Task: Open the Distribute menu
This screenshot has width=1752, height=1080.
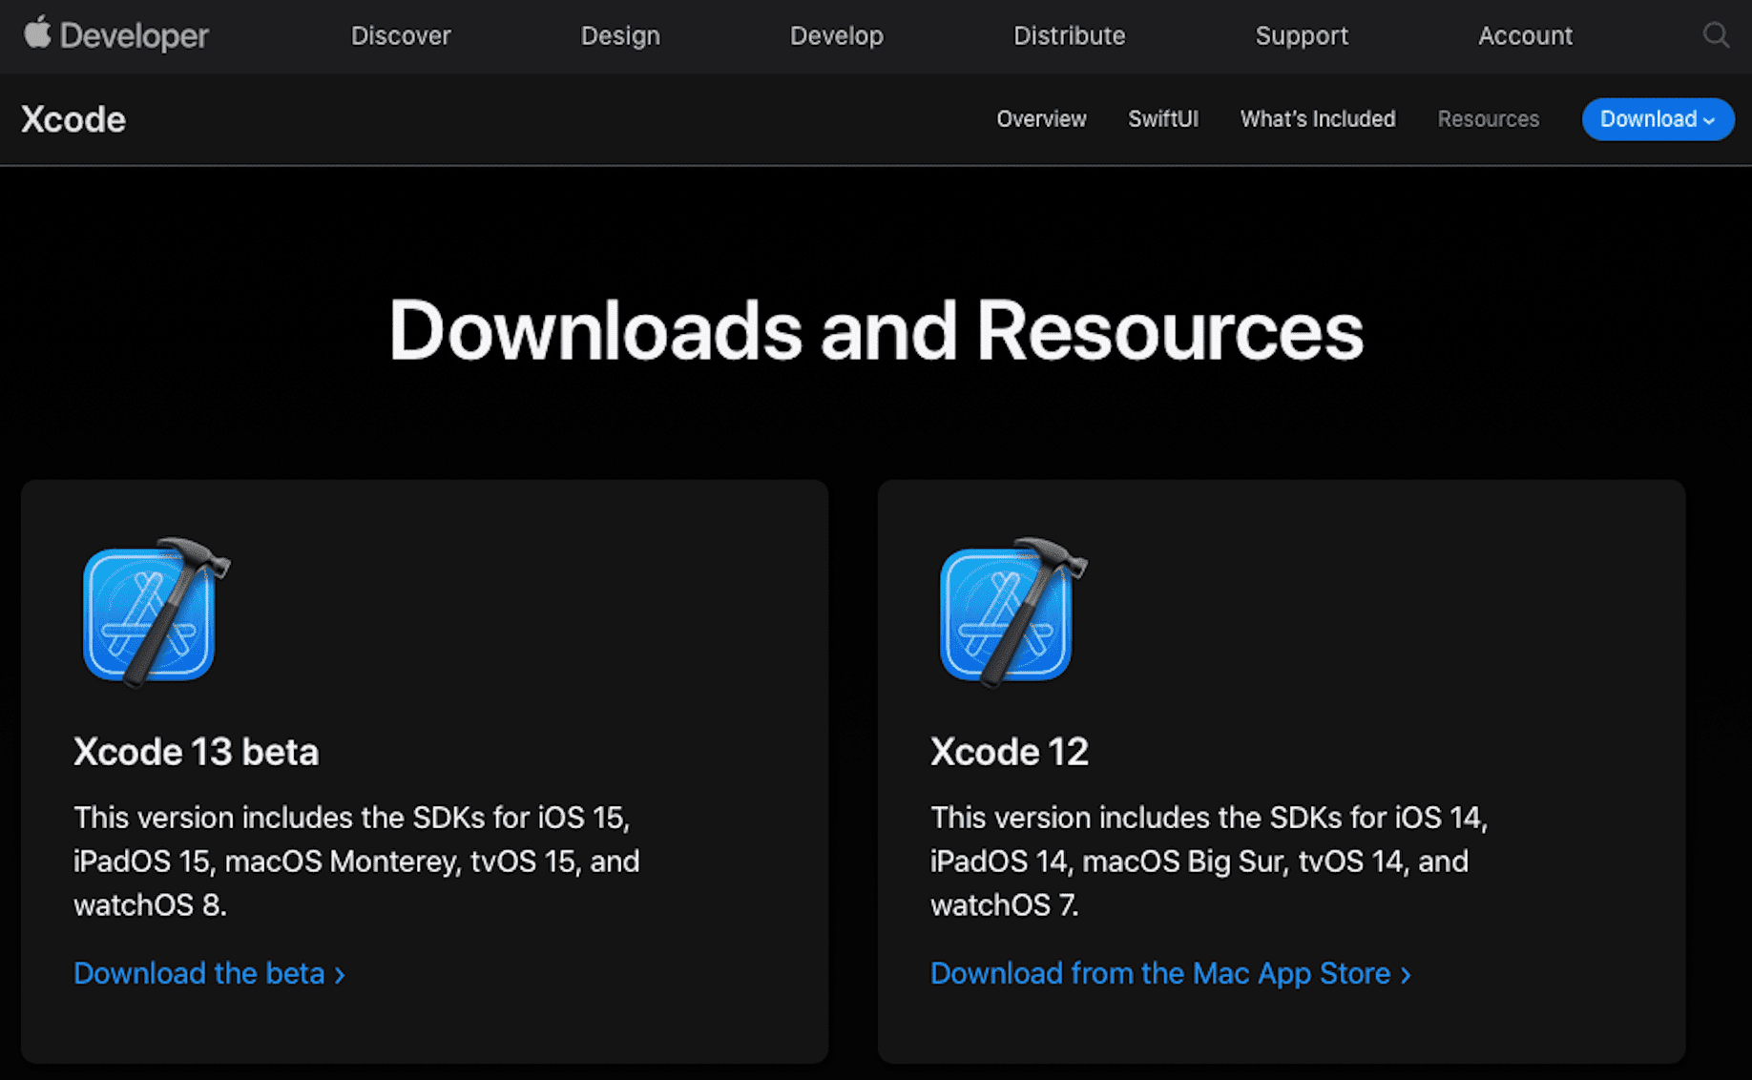Action: [x=1069, y=35]
